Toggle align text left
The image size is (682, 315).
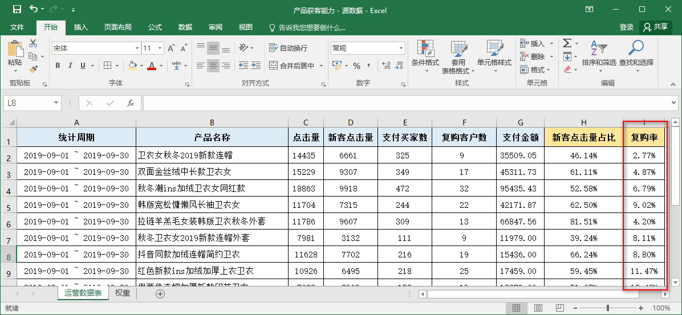click(201, 66)
